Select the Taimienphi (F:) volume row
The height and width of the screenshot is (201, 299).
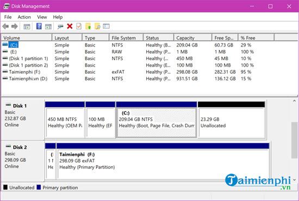tap(138, 72)
